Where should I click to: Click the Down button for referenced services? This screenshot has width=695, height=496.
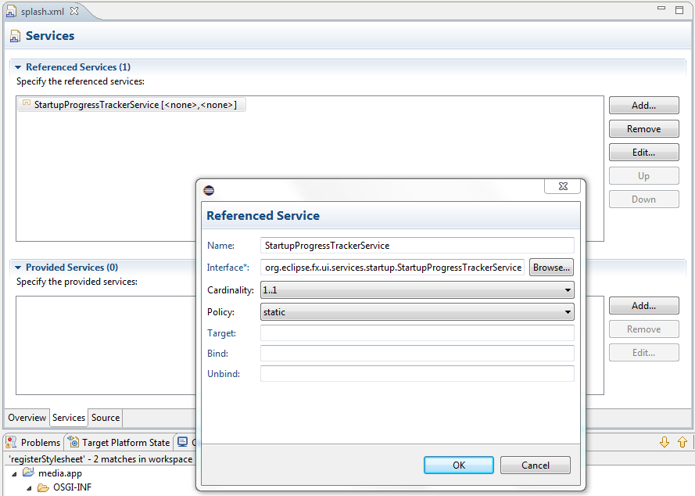point(643,199)
